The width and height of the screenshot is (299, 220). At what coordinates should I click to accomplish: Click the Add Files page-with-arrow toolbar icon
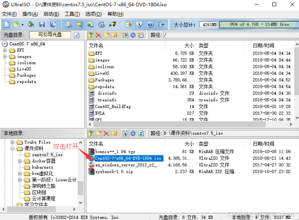[x=128, y=25]
